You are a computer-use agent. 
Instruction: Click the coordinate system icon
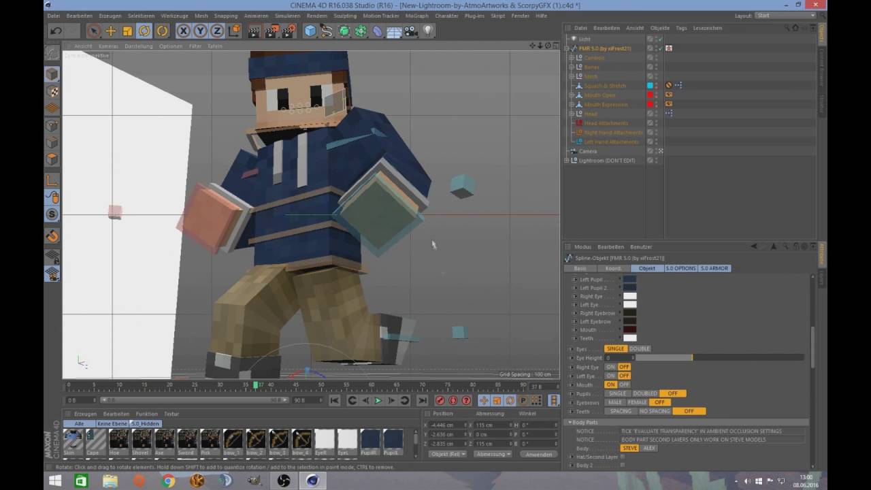point(234,31)
